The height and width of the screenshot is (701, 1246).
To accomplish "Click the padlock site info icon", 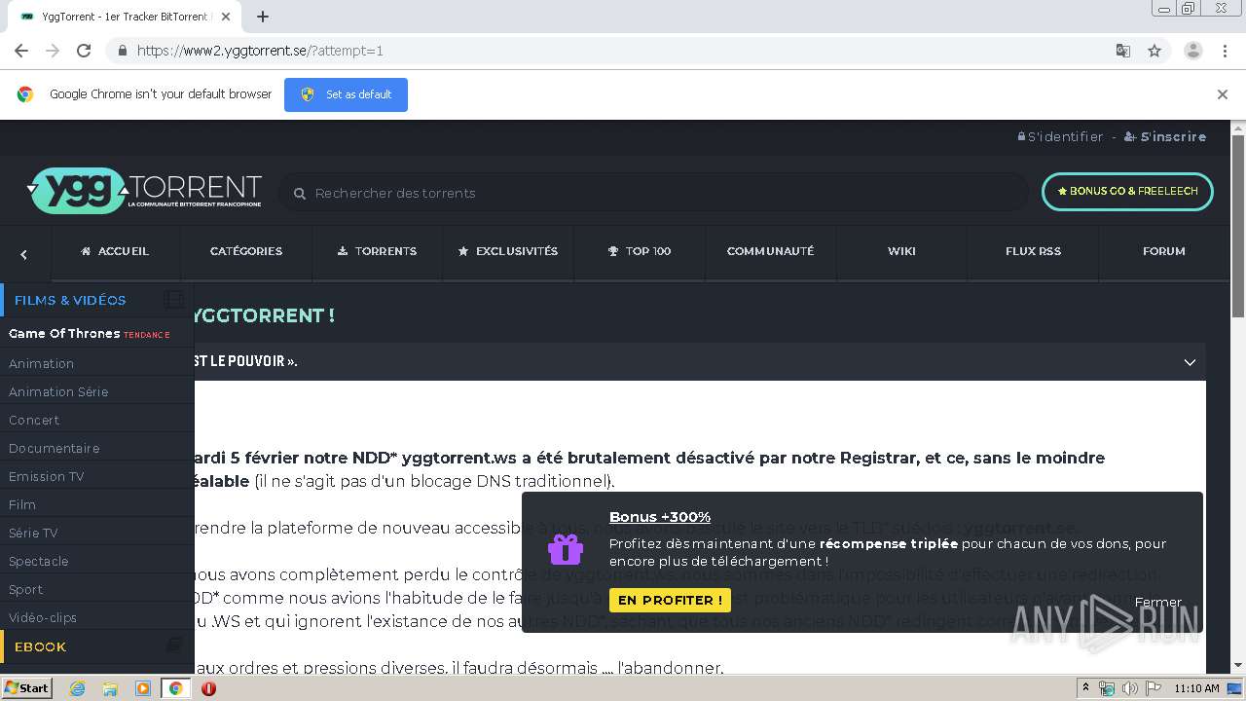I will coord(122,51).
